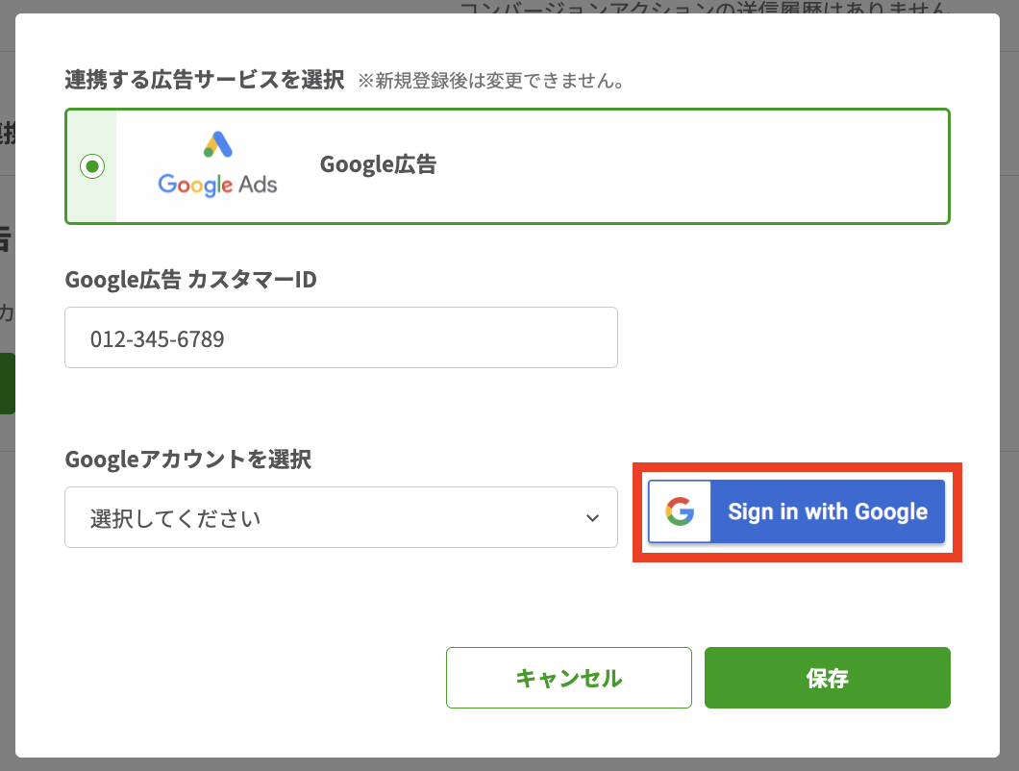Open the Googleアカウントを選択 dropdown
1019x771 pixels.
pos(341,517)
